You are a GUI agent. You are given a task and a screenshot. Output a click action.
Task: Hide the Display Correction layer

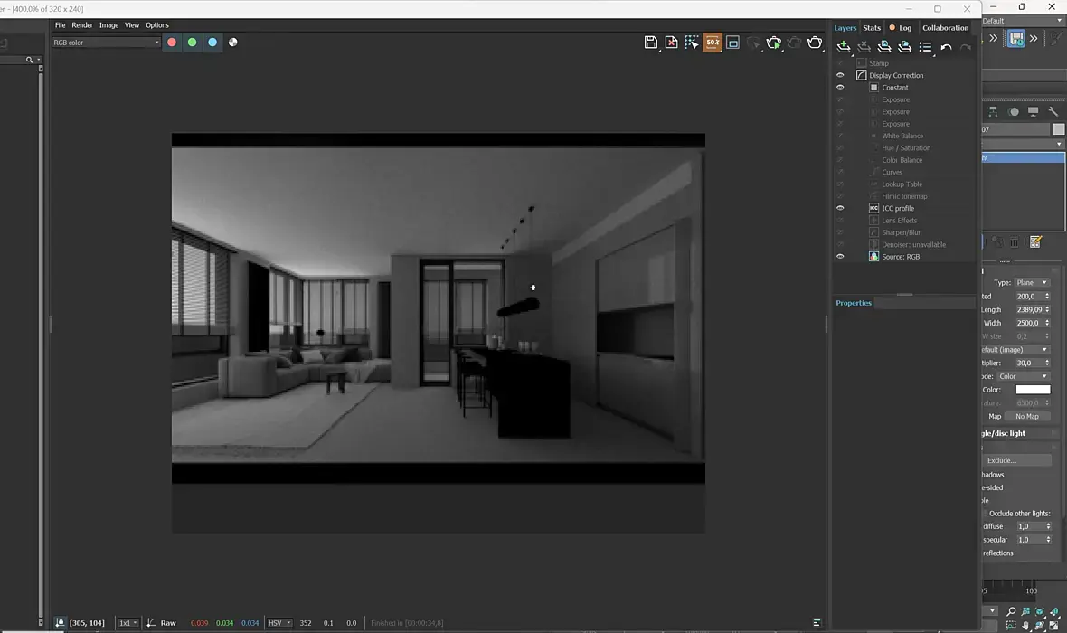(840, 76)
